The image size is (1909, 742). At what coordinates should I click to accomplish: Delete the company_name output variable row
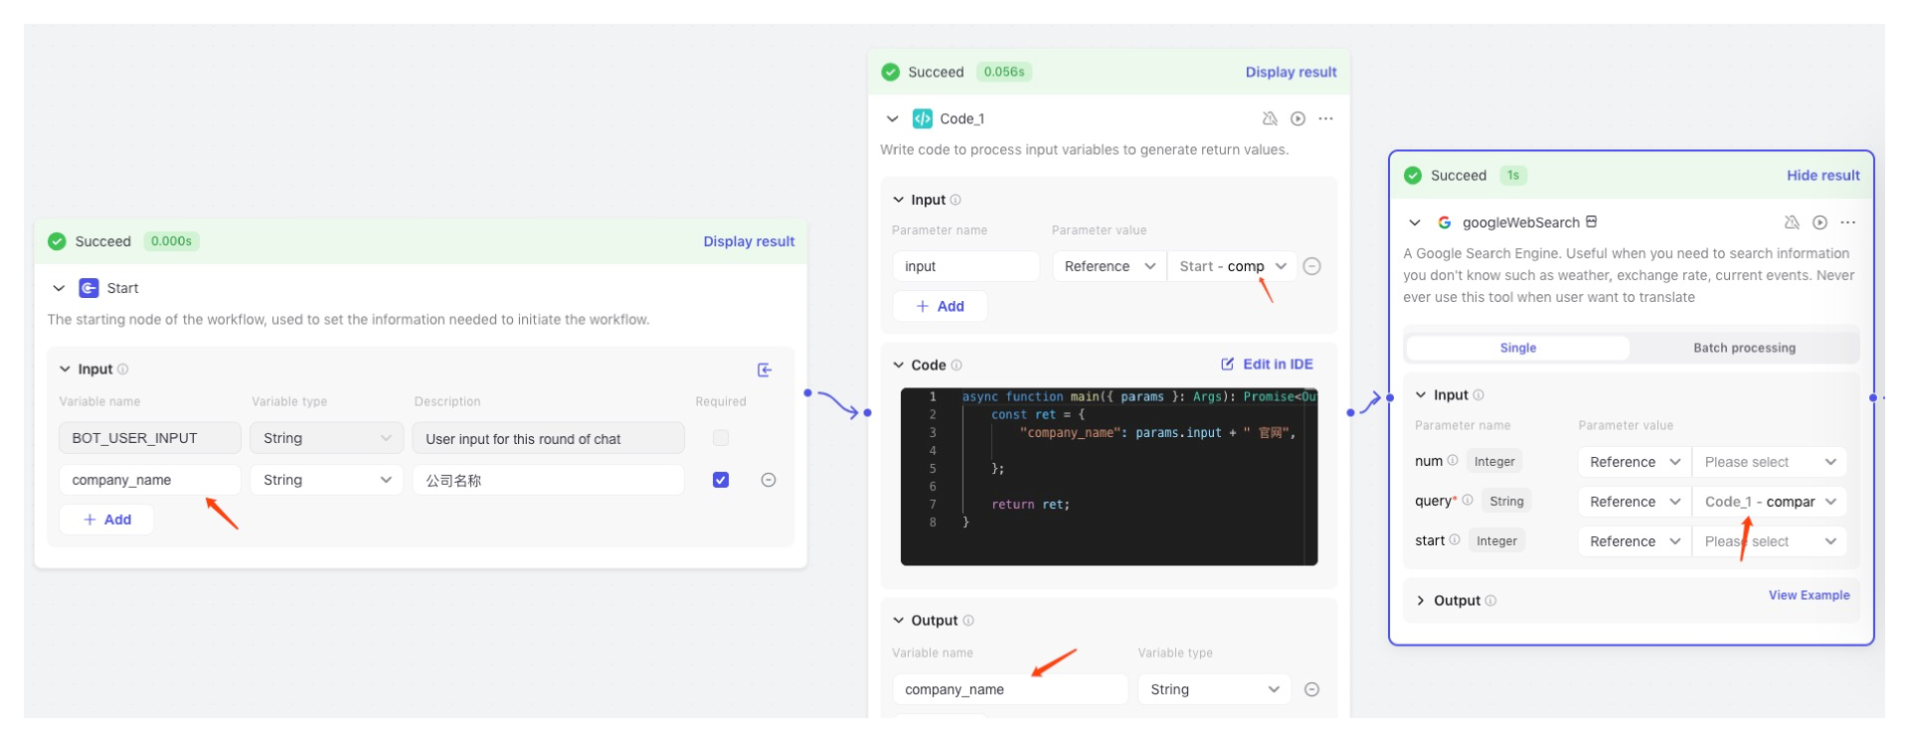pyautogui.click(x=1311, y=689)
